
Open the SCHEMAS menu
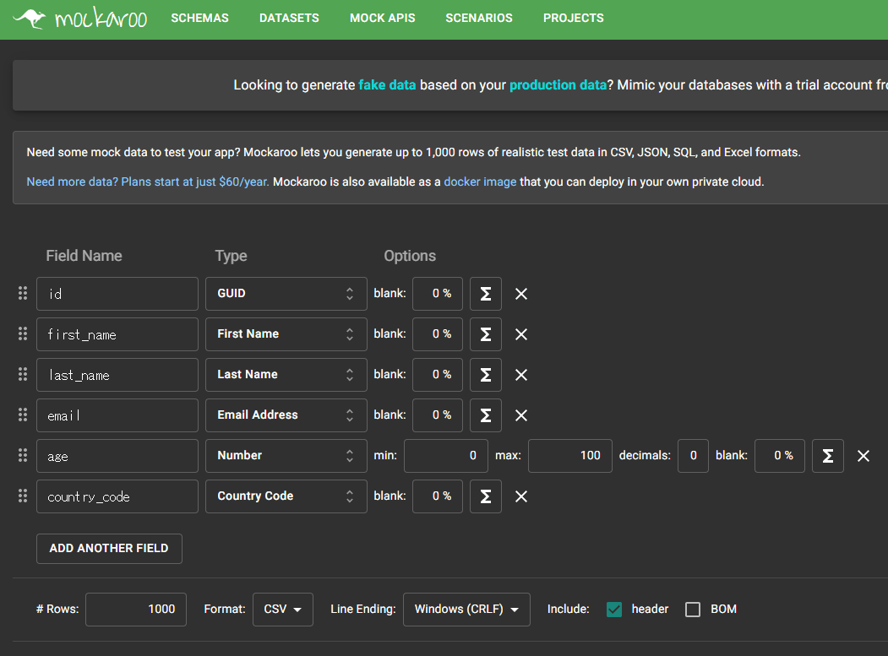click(x=200, y=18)
